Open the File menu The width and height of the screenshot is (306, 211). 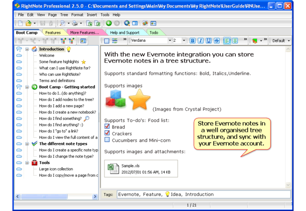coord(21,15)
